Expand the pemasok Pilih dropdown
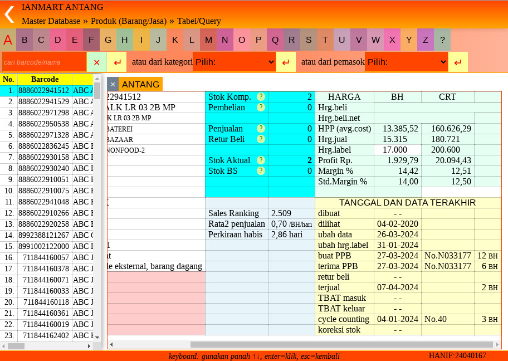 [x=407, y=62]
